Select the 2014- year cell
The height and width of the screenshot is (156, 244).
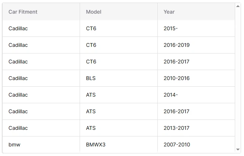(171, 95)
